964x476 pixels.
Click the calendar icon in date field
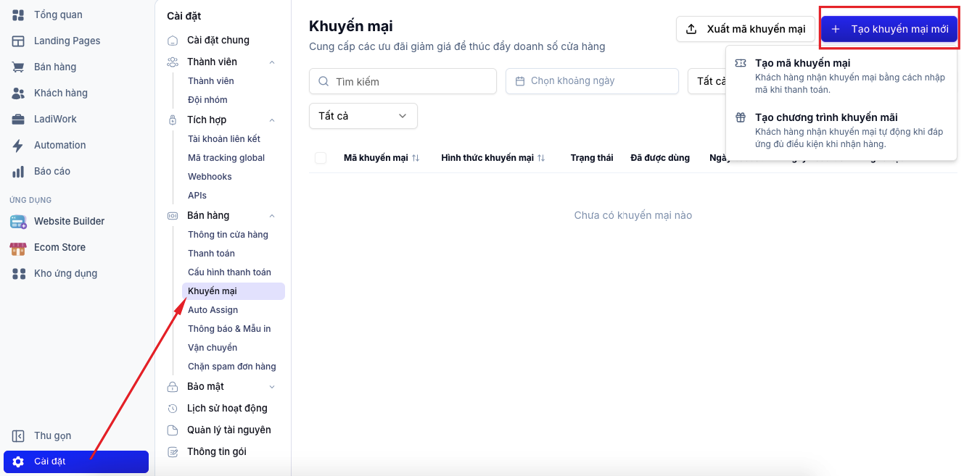tap(520, 81)
